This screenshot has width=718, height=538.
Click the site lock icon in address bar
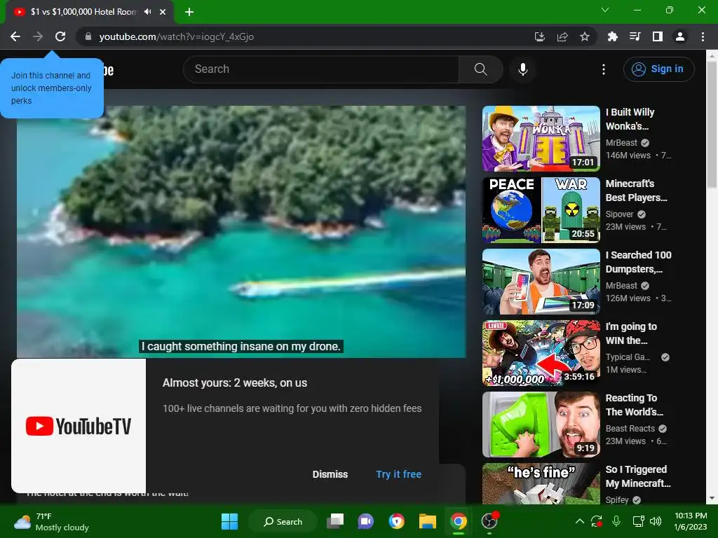click(x=88, y=36)
